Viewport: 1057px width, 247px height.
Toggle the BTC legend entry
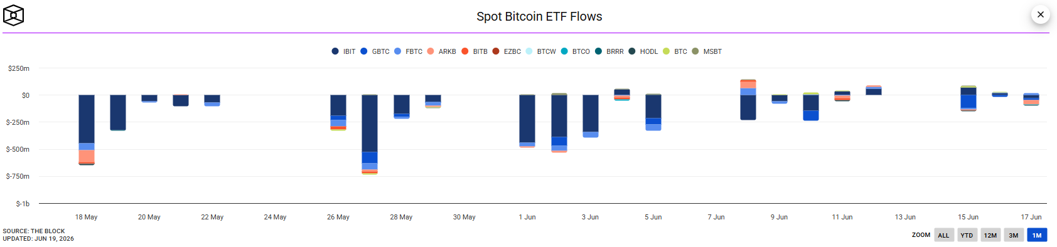(675, 51)
